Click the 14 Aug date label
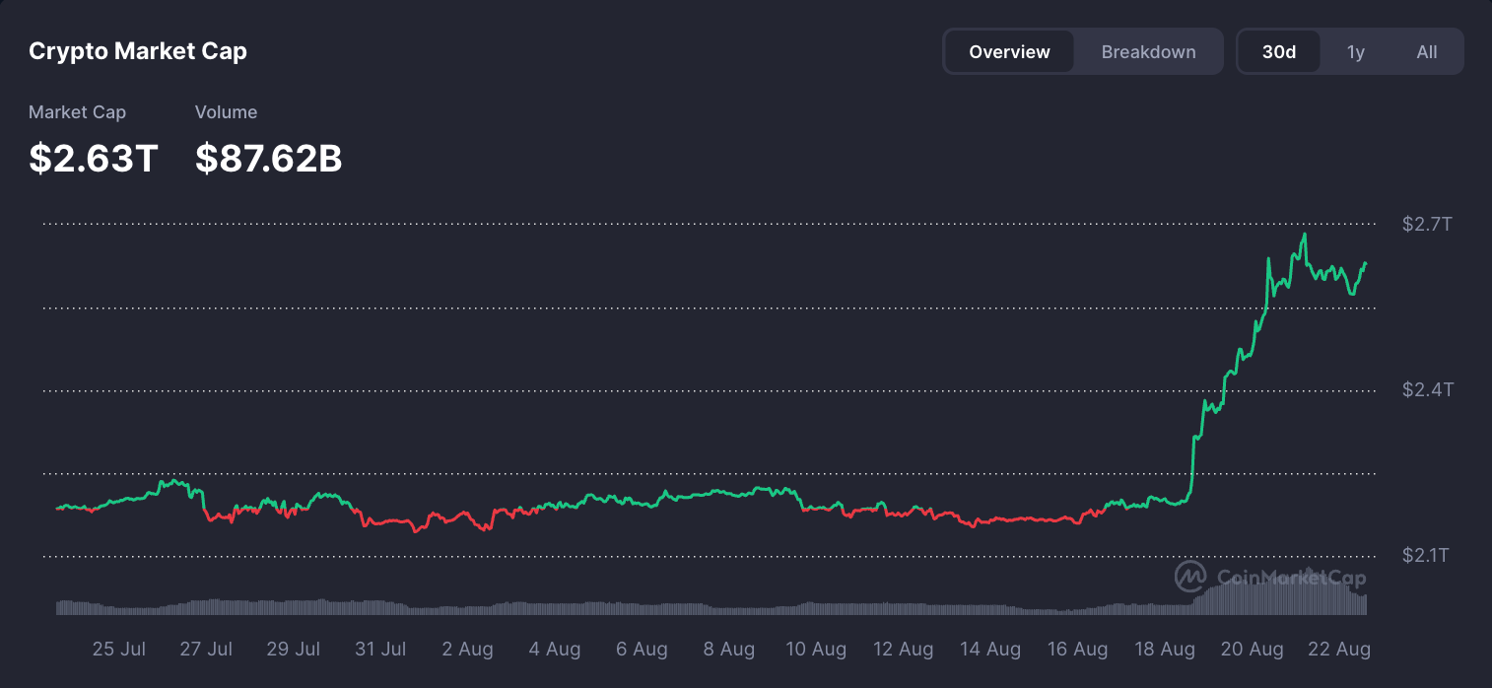 click(x=990, y=649)
